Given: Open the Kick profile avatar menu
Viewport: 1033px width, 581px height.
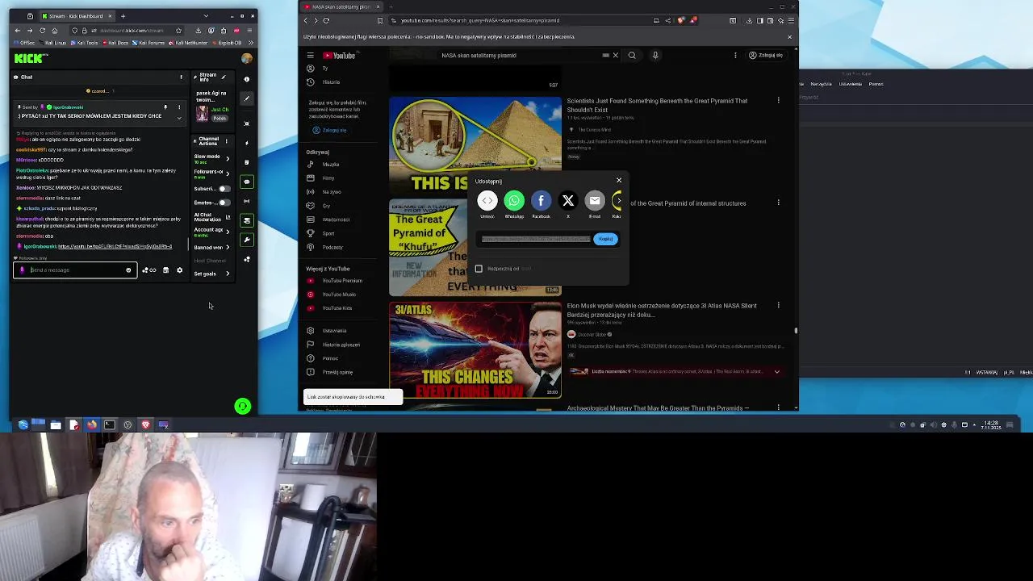Looking at the screenshot, I should tap(246, 58).
